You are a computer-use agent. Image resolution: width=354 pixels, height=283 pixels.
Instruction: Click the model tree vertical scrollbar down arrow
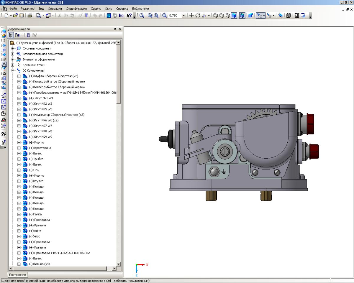[119, 264]
